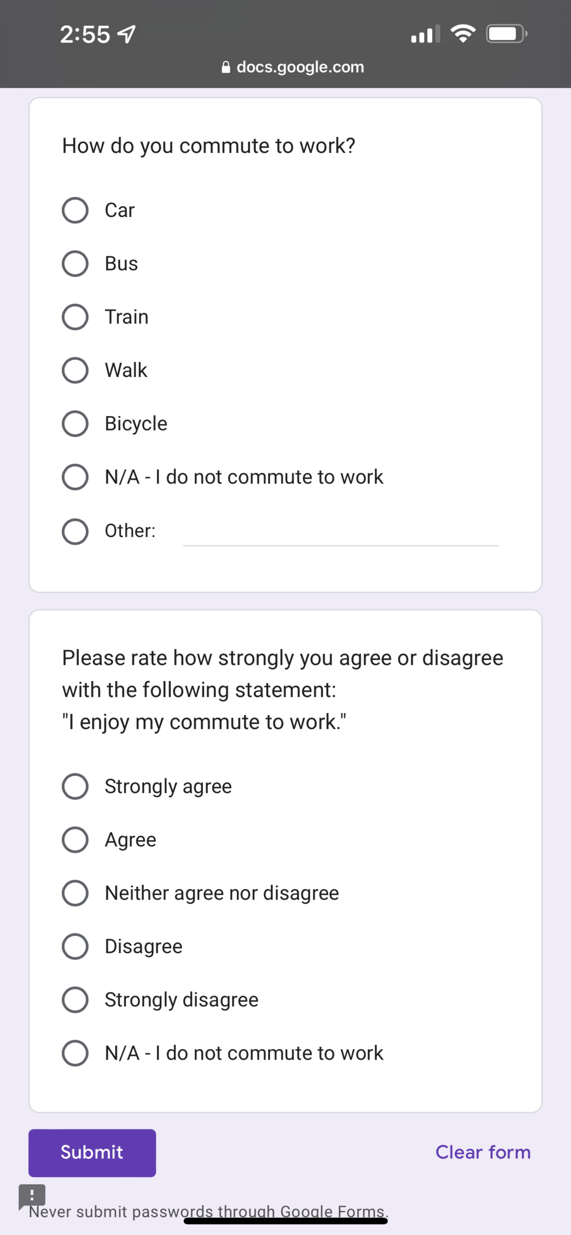Viewport: 571px width, 1235px height.
Task: Tap the Wi-Fi icon in the status bar
Action: tap(462, 34)
